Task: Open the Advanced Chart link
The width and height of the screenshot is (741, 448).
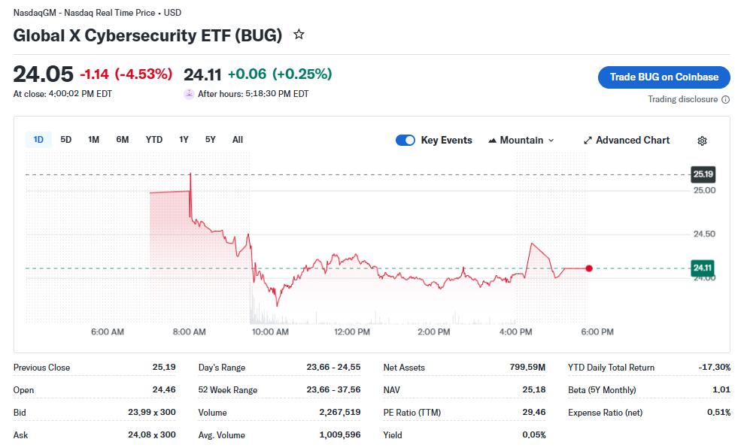Action: pyautogui.click(x=632, y=141)
